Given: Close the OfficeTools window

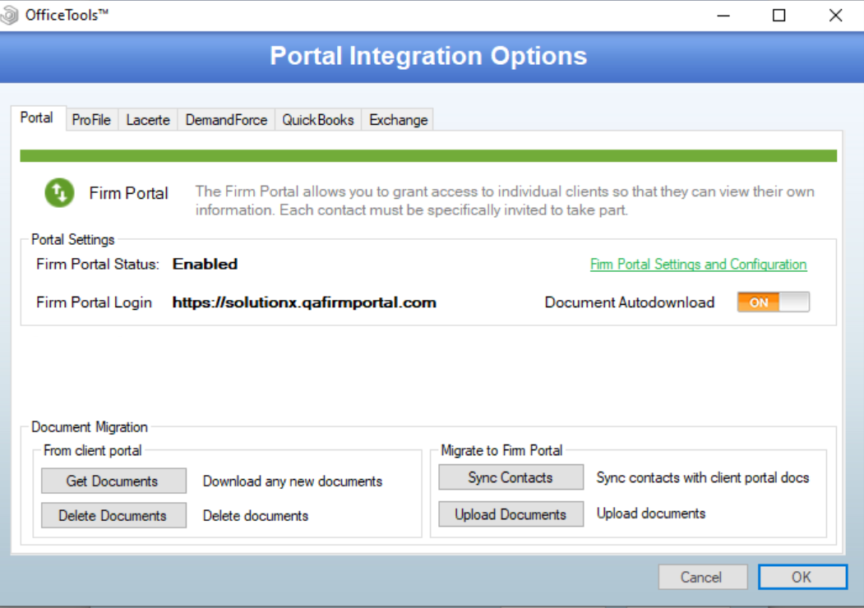Looking at the screenshot, I should pyautogui.click(x=835, y=16).
